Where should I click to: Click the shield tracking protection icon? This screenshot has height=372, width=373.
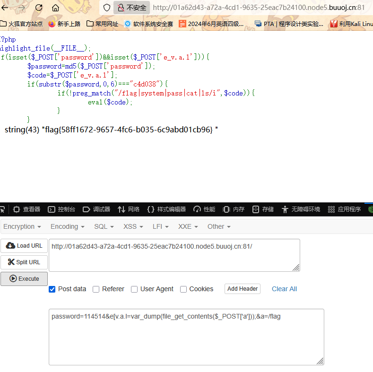click(107, 8)
